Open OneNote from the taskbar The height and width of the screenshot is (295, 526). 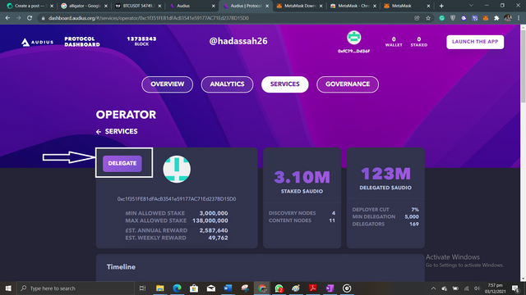pyautogui.click(x=330, y=288)
